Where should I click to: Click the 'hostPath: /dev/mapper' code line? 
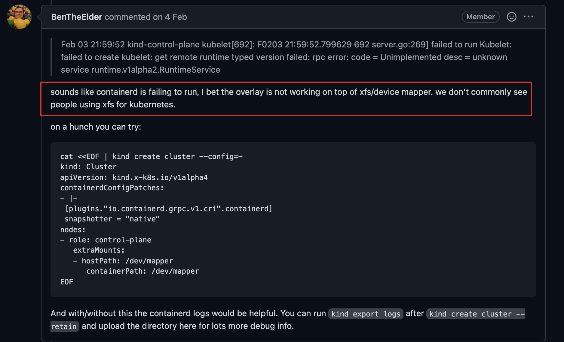[x=123, y=261]
